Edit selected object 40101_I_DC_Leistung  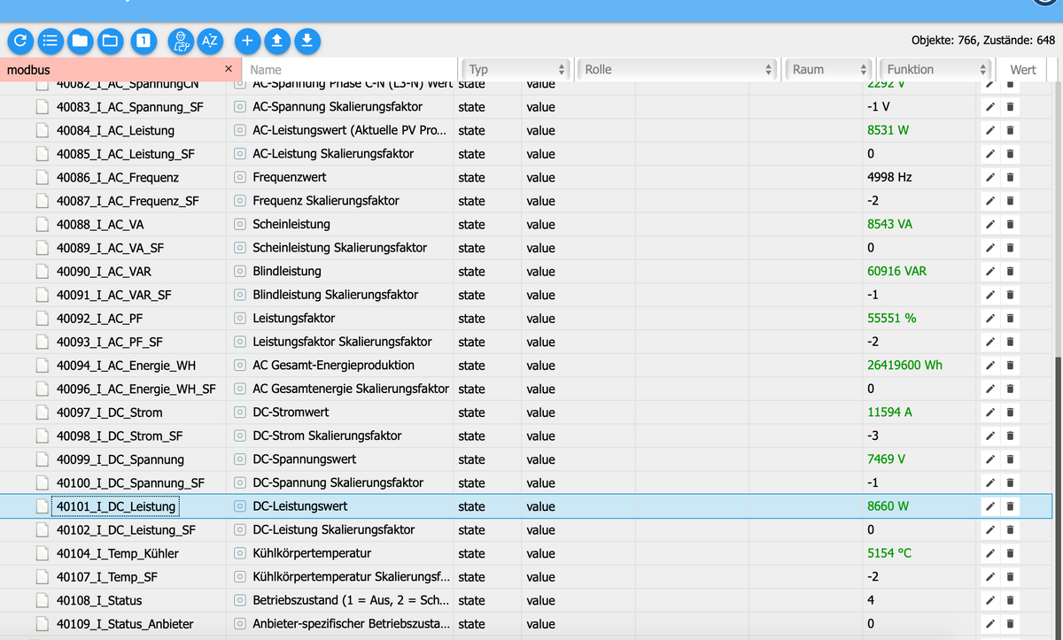point(990,506)
